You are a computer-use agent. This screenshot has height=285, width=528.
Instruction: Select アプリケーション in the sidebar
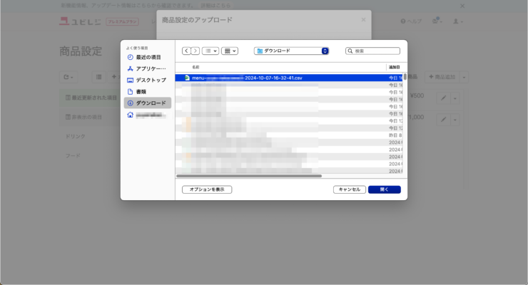pos(148,68)
